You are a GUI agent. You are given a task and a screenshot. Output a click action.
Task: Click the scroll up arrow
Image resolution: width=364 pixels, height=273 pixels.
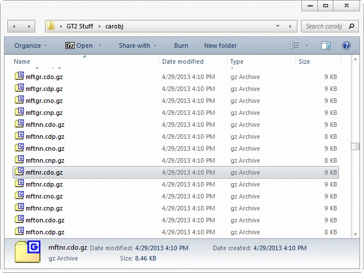[x=355, y=59]
